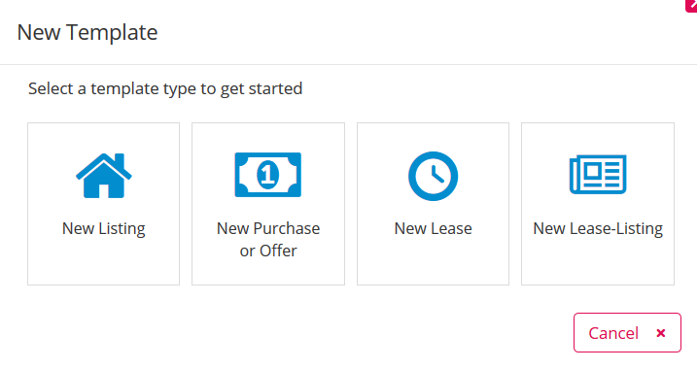This screenshot has height=369, width=697.
Task: Click the 'or Offer' line of purchase label
Action: click(x=268, y=251)
